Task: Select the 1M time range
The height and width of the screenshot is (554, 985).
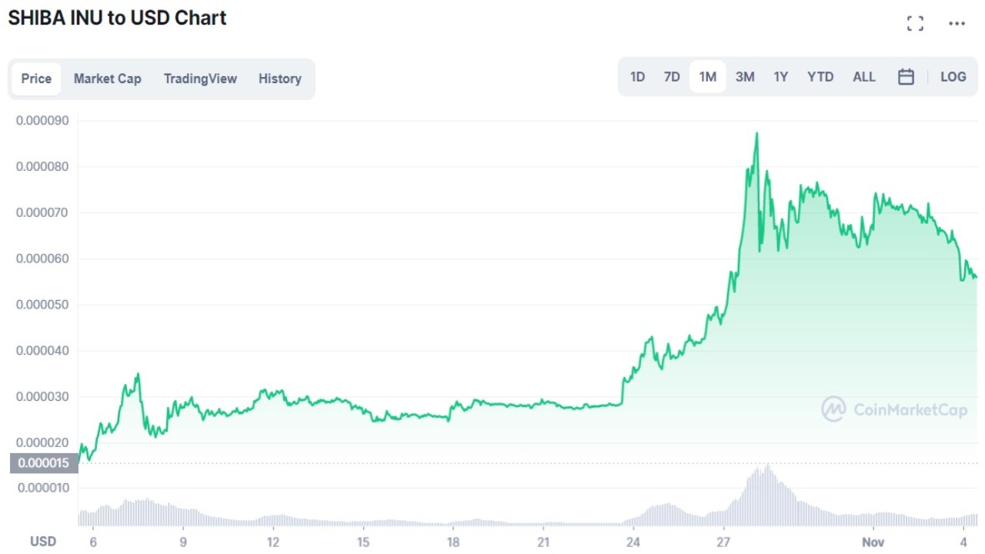Action: (x=707, y=77)
